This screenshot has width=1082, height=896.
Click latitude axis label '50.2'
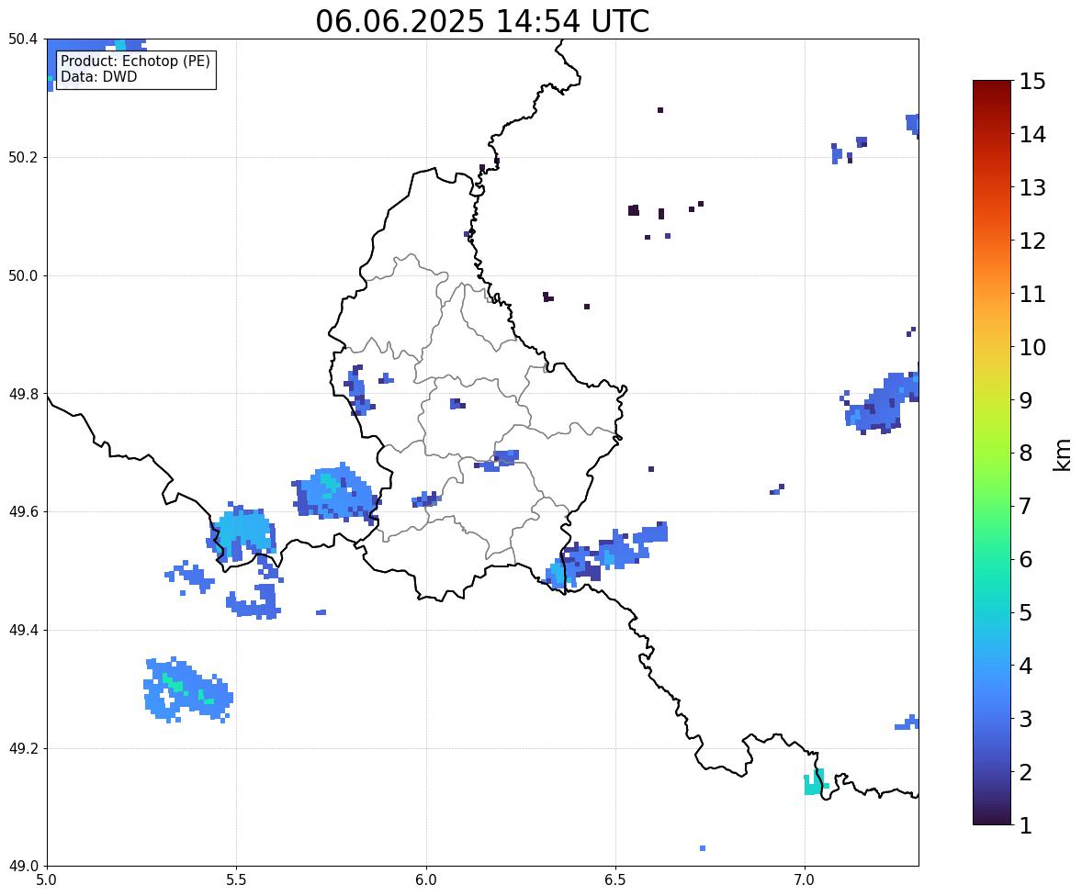click(x=23, y=157)
